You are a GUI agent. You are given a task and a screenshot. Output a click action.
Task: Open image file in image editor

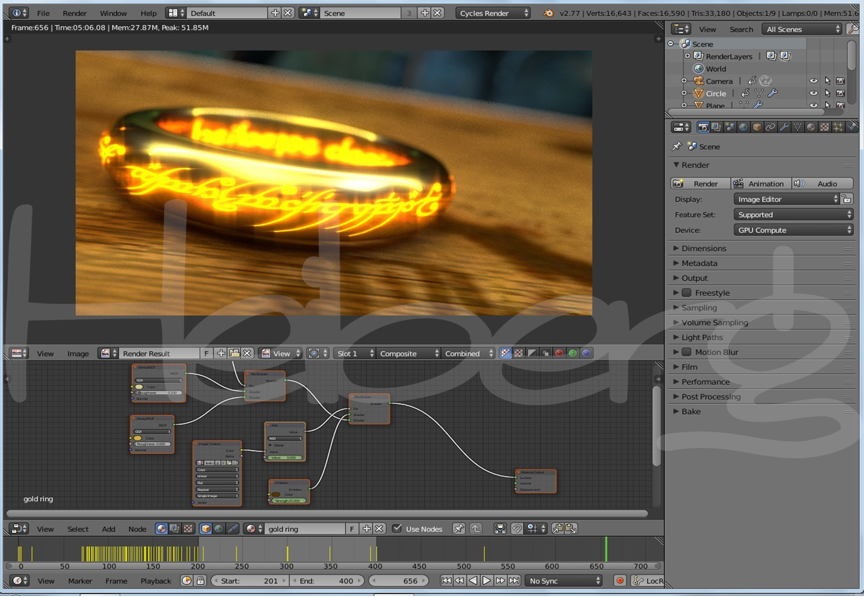coord(235,353)
